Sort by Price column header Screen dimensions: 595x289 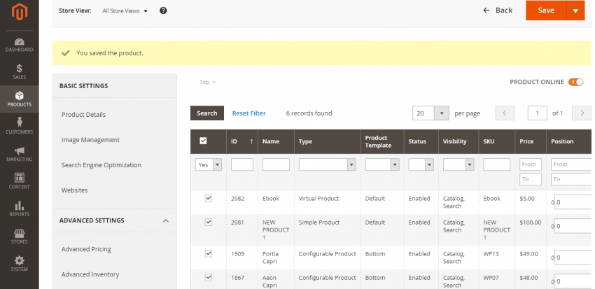(526, 141)
